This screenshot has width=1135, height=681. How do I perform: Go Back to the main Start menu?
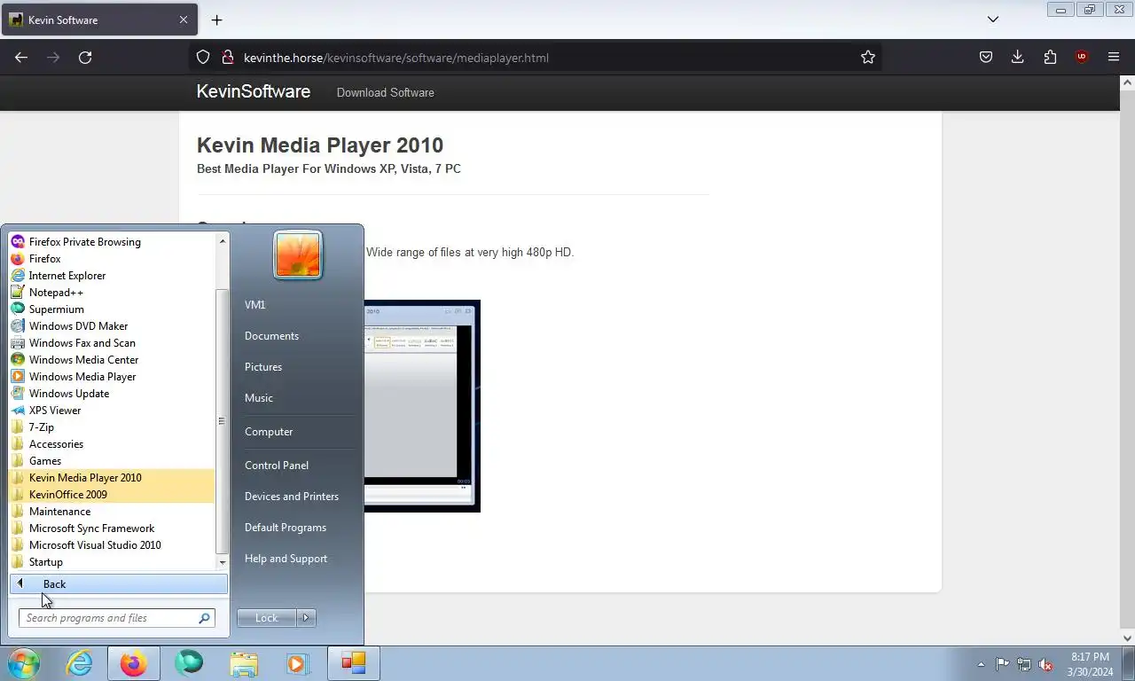pyautogui.click(x=119, y=583)
